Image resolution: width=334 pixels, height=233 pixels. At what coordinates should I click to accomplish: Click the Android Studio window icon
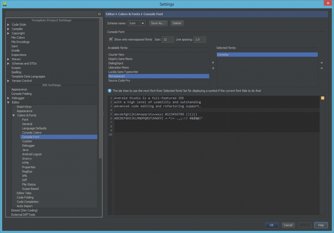(5, 4)
